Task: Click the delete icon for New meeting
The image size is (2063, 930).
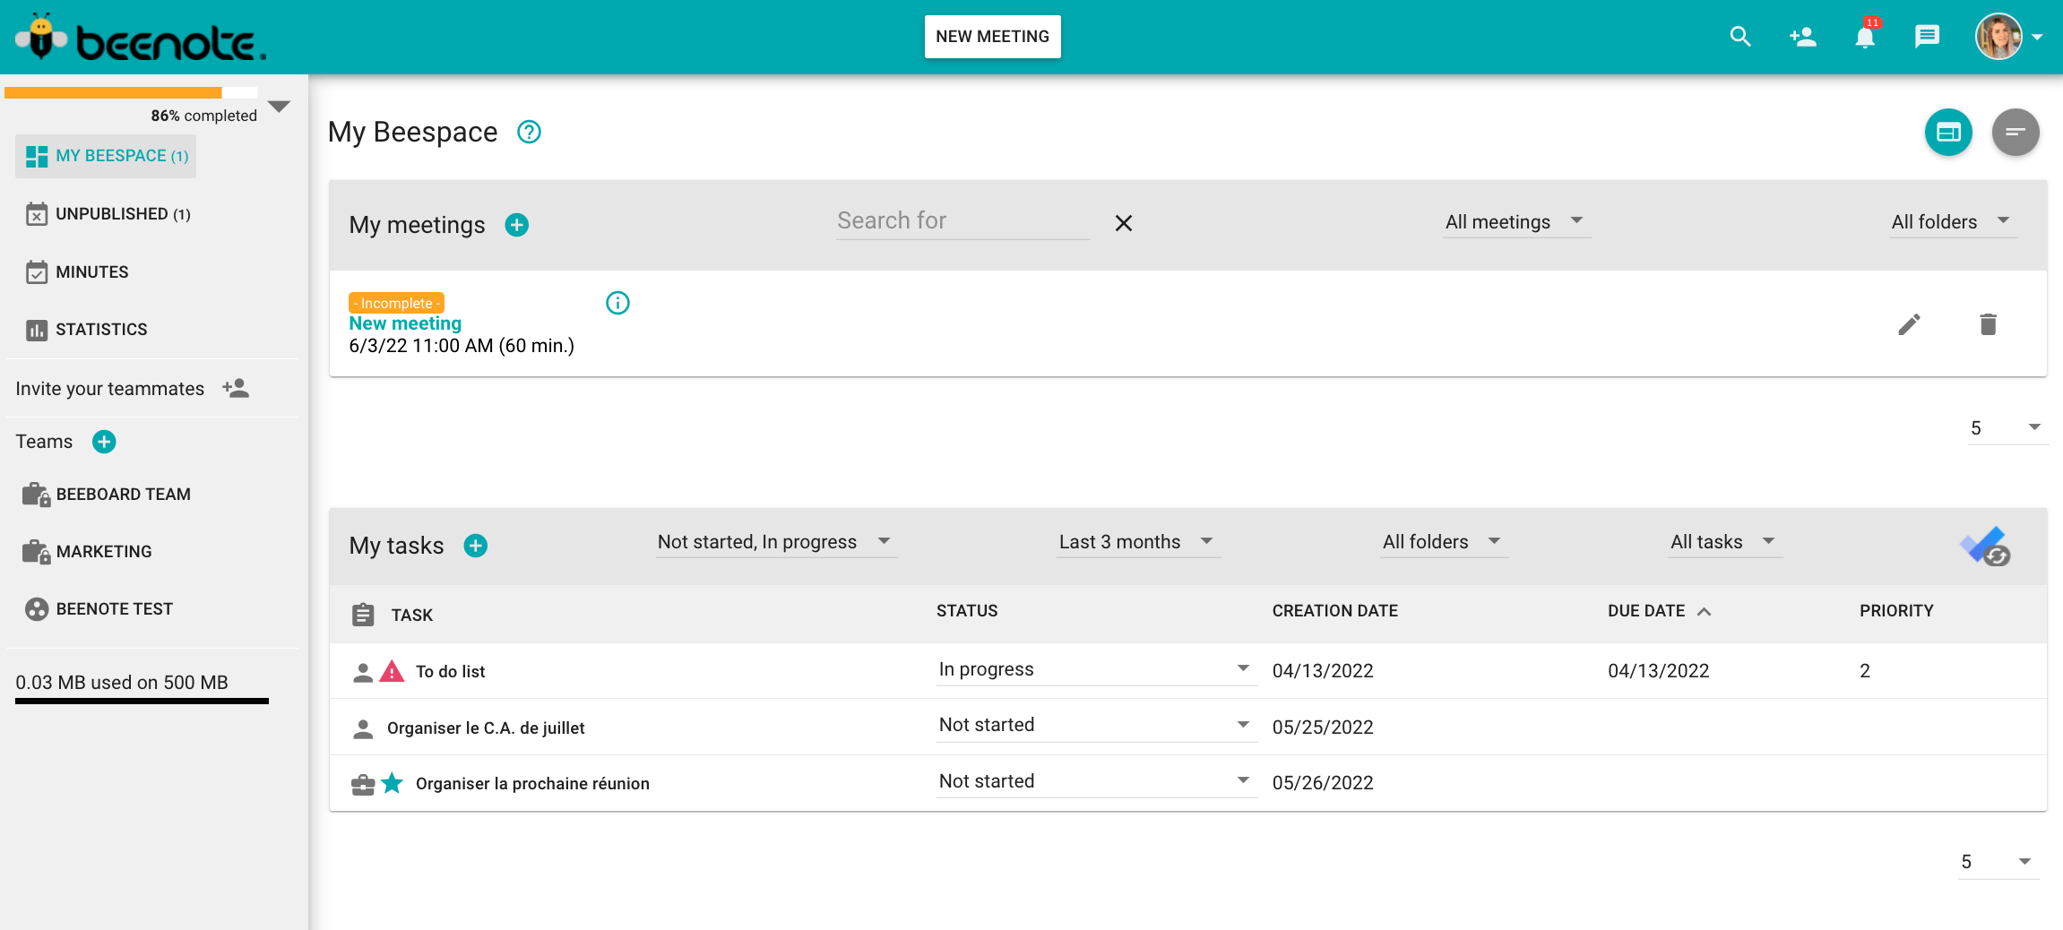Action: coord(1988,324)
